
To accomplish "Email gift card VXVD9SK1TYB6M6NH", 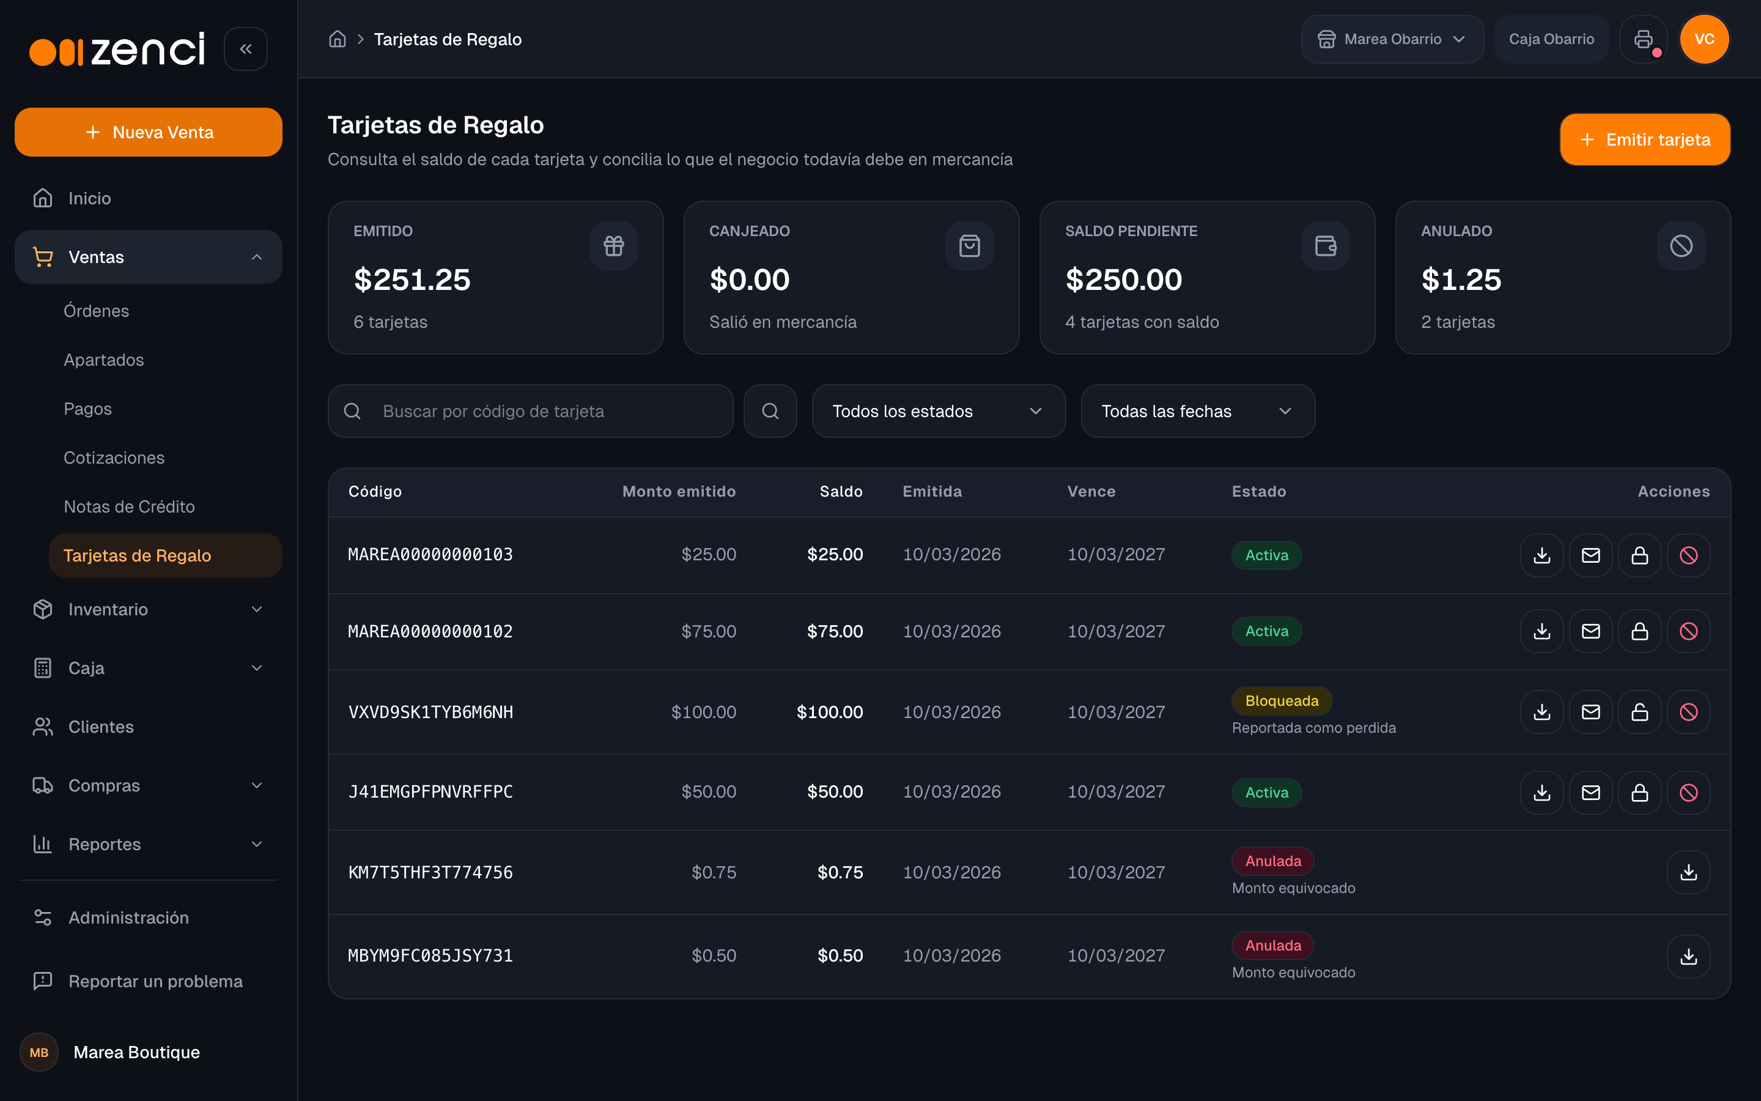I will [1591, 712].
